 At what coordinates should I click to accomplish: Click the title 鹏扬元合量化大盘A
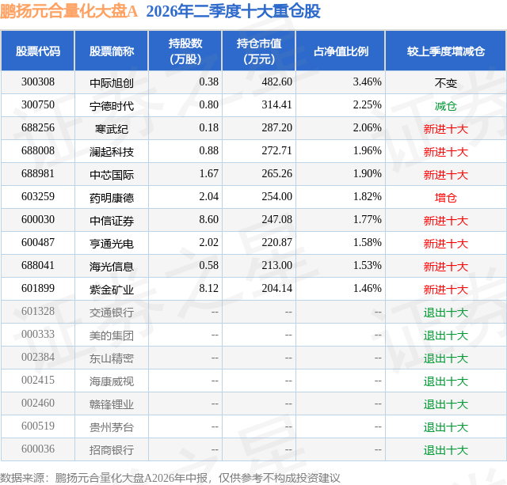click(x=69, y=11)
